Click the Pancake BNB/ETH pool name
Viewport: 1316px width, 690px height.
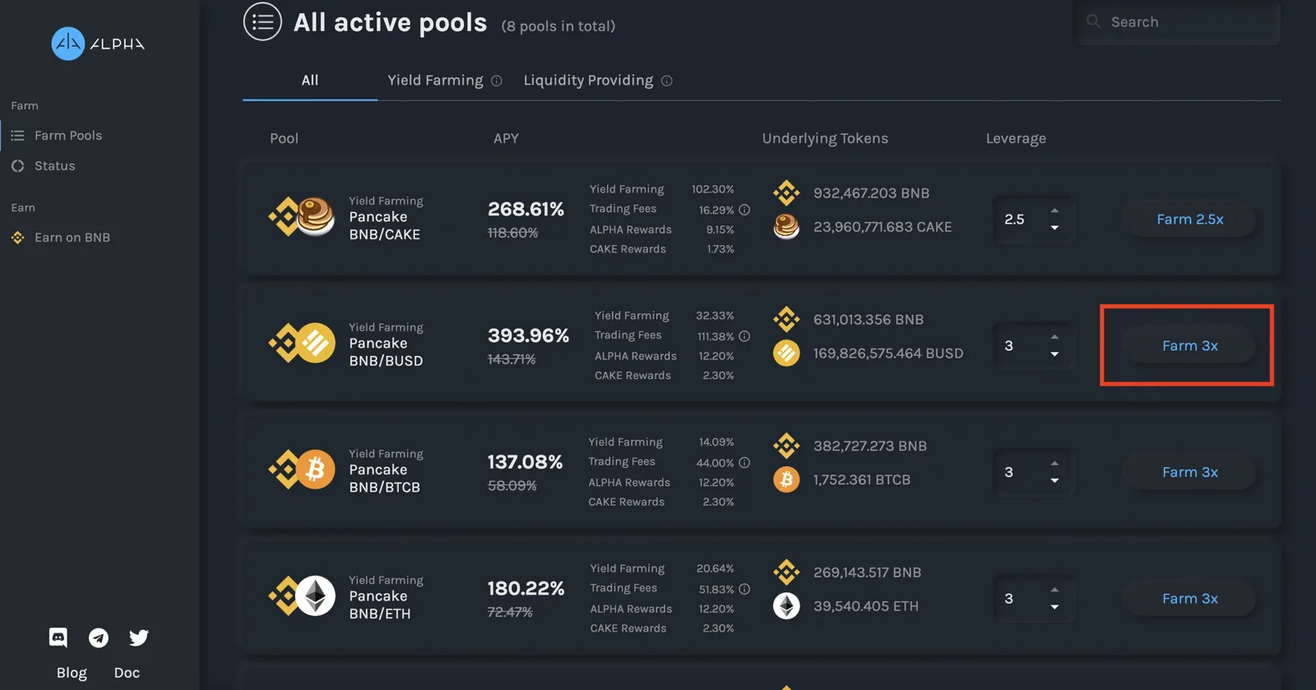[380, 605]
